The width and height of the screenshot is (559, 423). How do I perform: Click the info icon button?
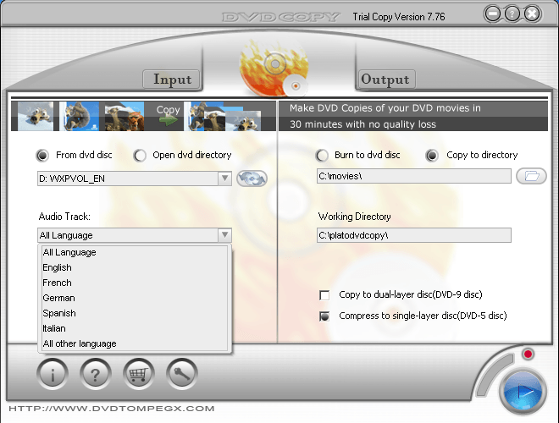pyautogui.click(x=53, y=373)
